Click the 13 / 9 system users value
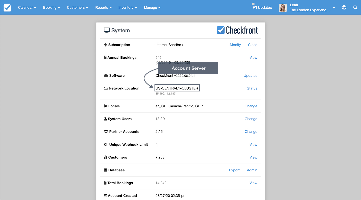The image size is (361, 200). coord(160,119)
